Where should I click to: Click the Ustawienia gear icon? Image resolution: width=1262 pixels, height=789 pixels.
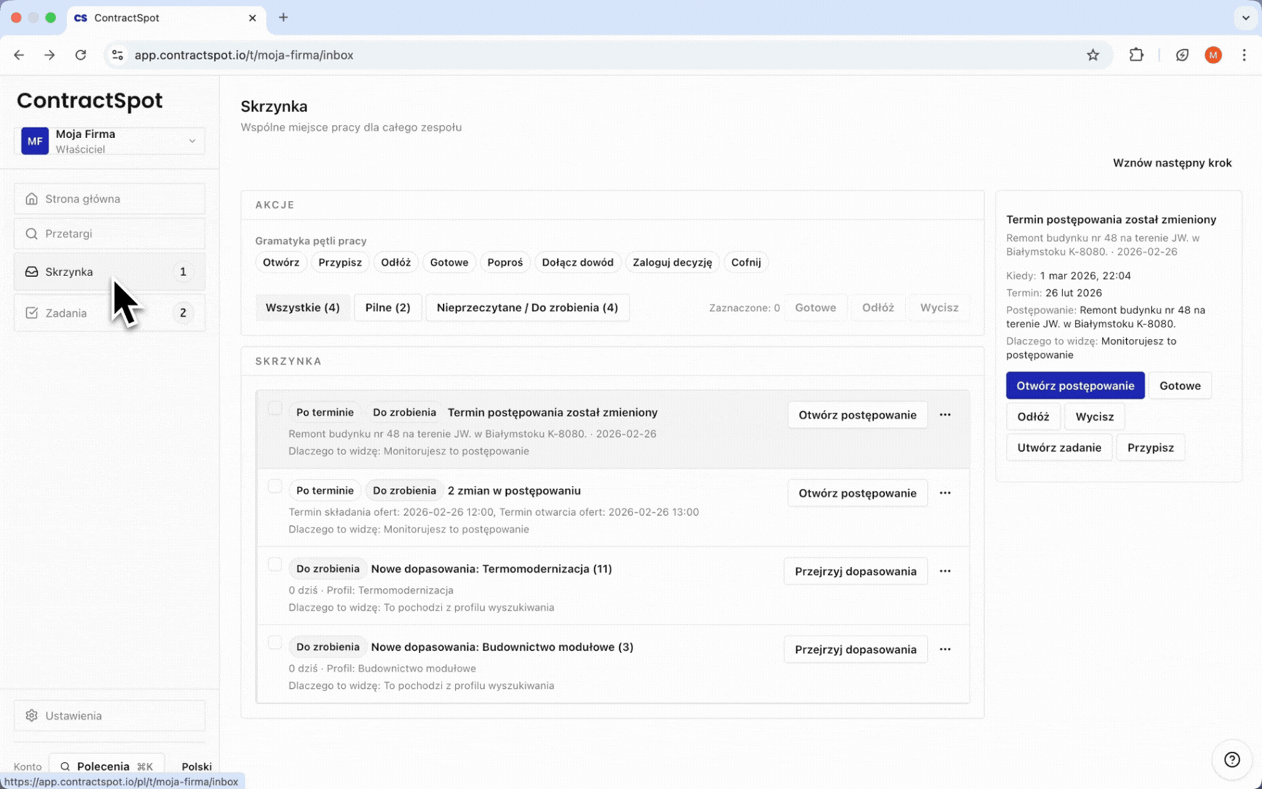tap(31, 716)
